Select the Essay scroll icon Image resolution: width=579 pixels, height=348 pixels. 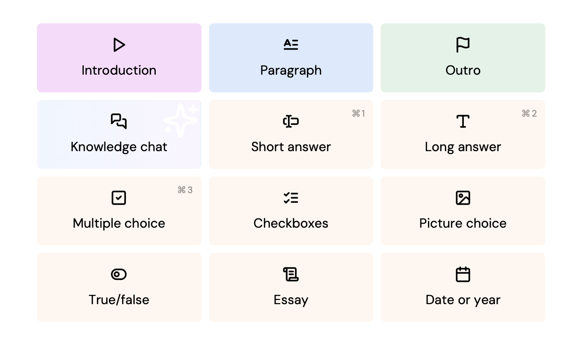click(x=291, y=274)
